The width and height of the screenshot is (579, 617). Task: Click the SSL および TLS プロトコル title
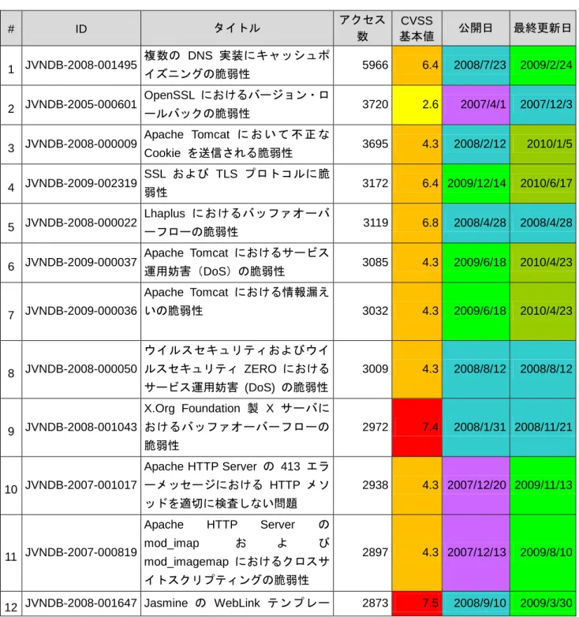tap(237, 183)
